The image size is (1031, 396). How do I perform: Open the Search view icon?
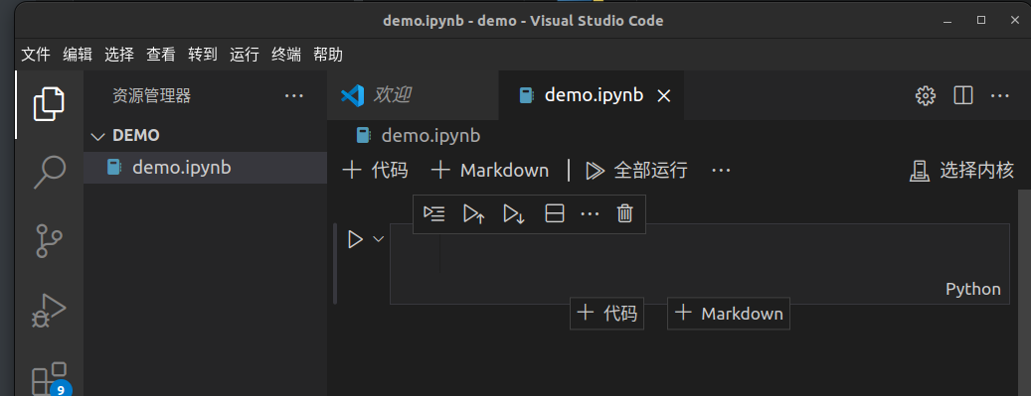(50, 172)
